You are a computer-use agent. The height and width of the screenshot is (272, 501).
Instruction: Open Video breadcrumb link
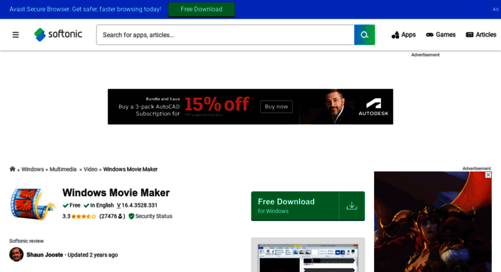[x=90, y=169]
